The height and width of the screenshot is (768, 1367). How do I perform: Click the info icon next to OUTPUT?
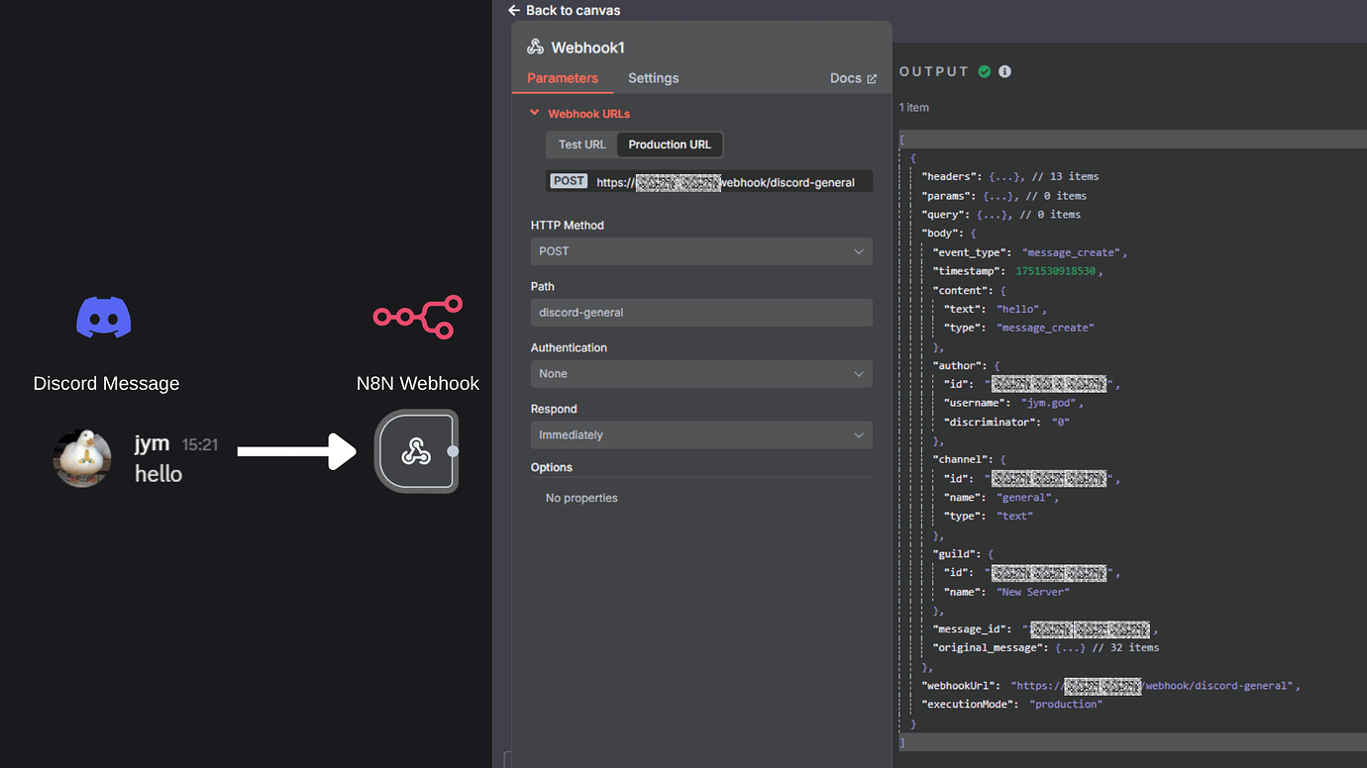1004,70
